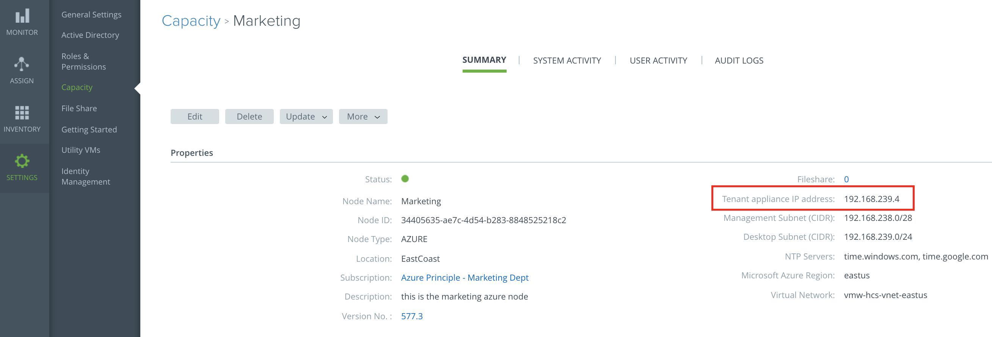
Task: Open the Audit Logs tab
Action: click(739, 61)
